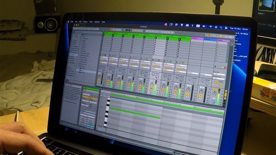Click the yellow Session View selector icon
Viewport: 276px width, 155px height.
232,44
